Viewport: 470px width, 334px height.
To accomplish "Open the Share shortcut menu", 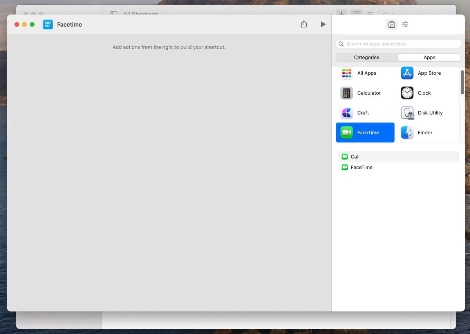I will (x=304, y=24).
